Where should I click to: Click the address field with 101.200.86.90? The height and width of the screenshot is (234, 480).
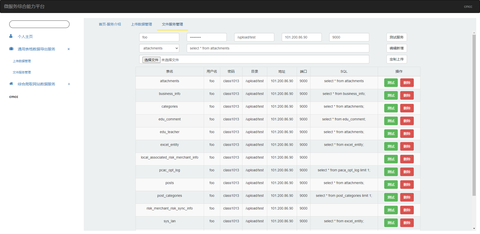pos(302,37)
